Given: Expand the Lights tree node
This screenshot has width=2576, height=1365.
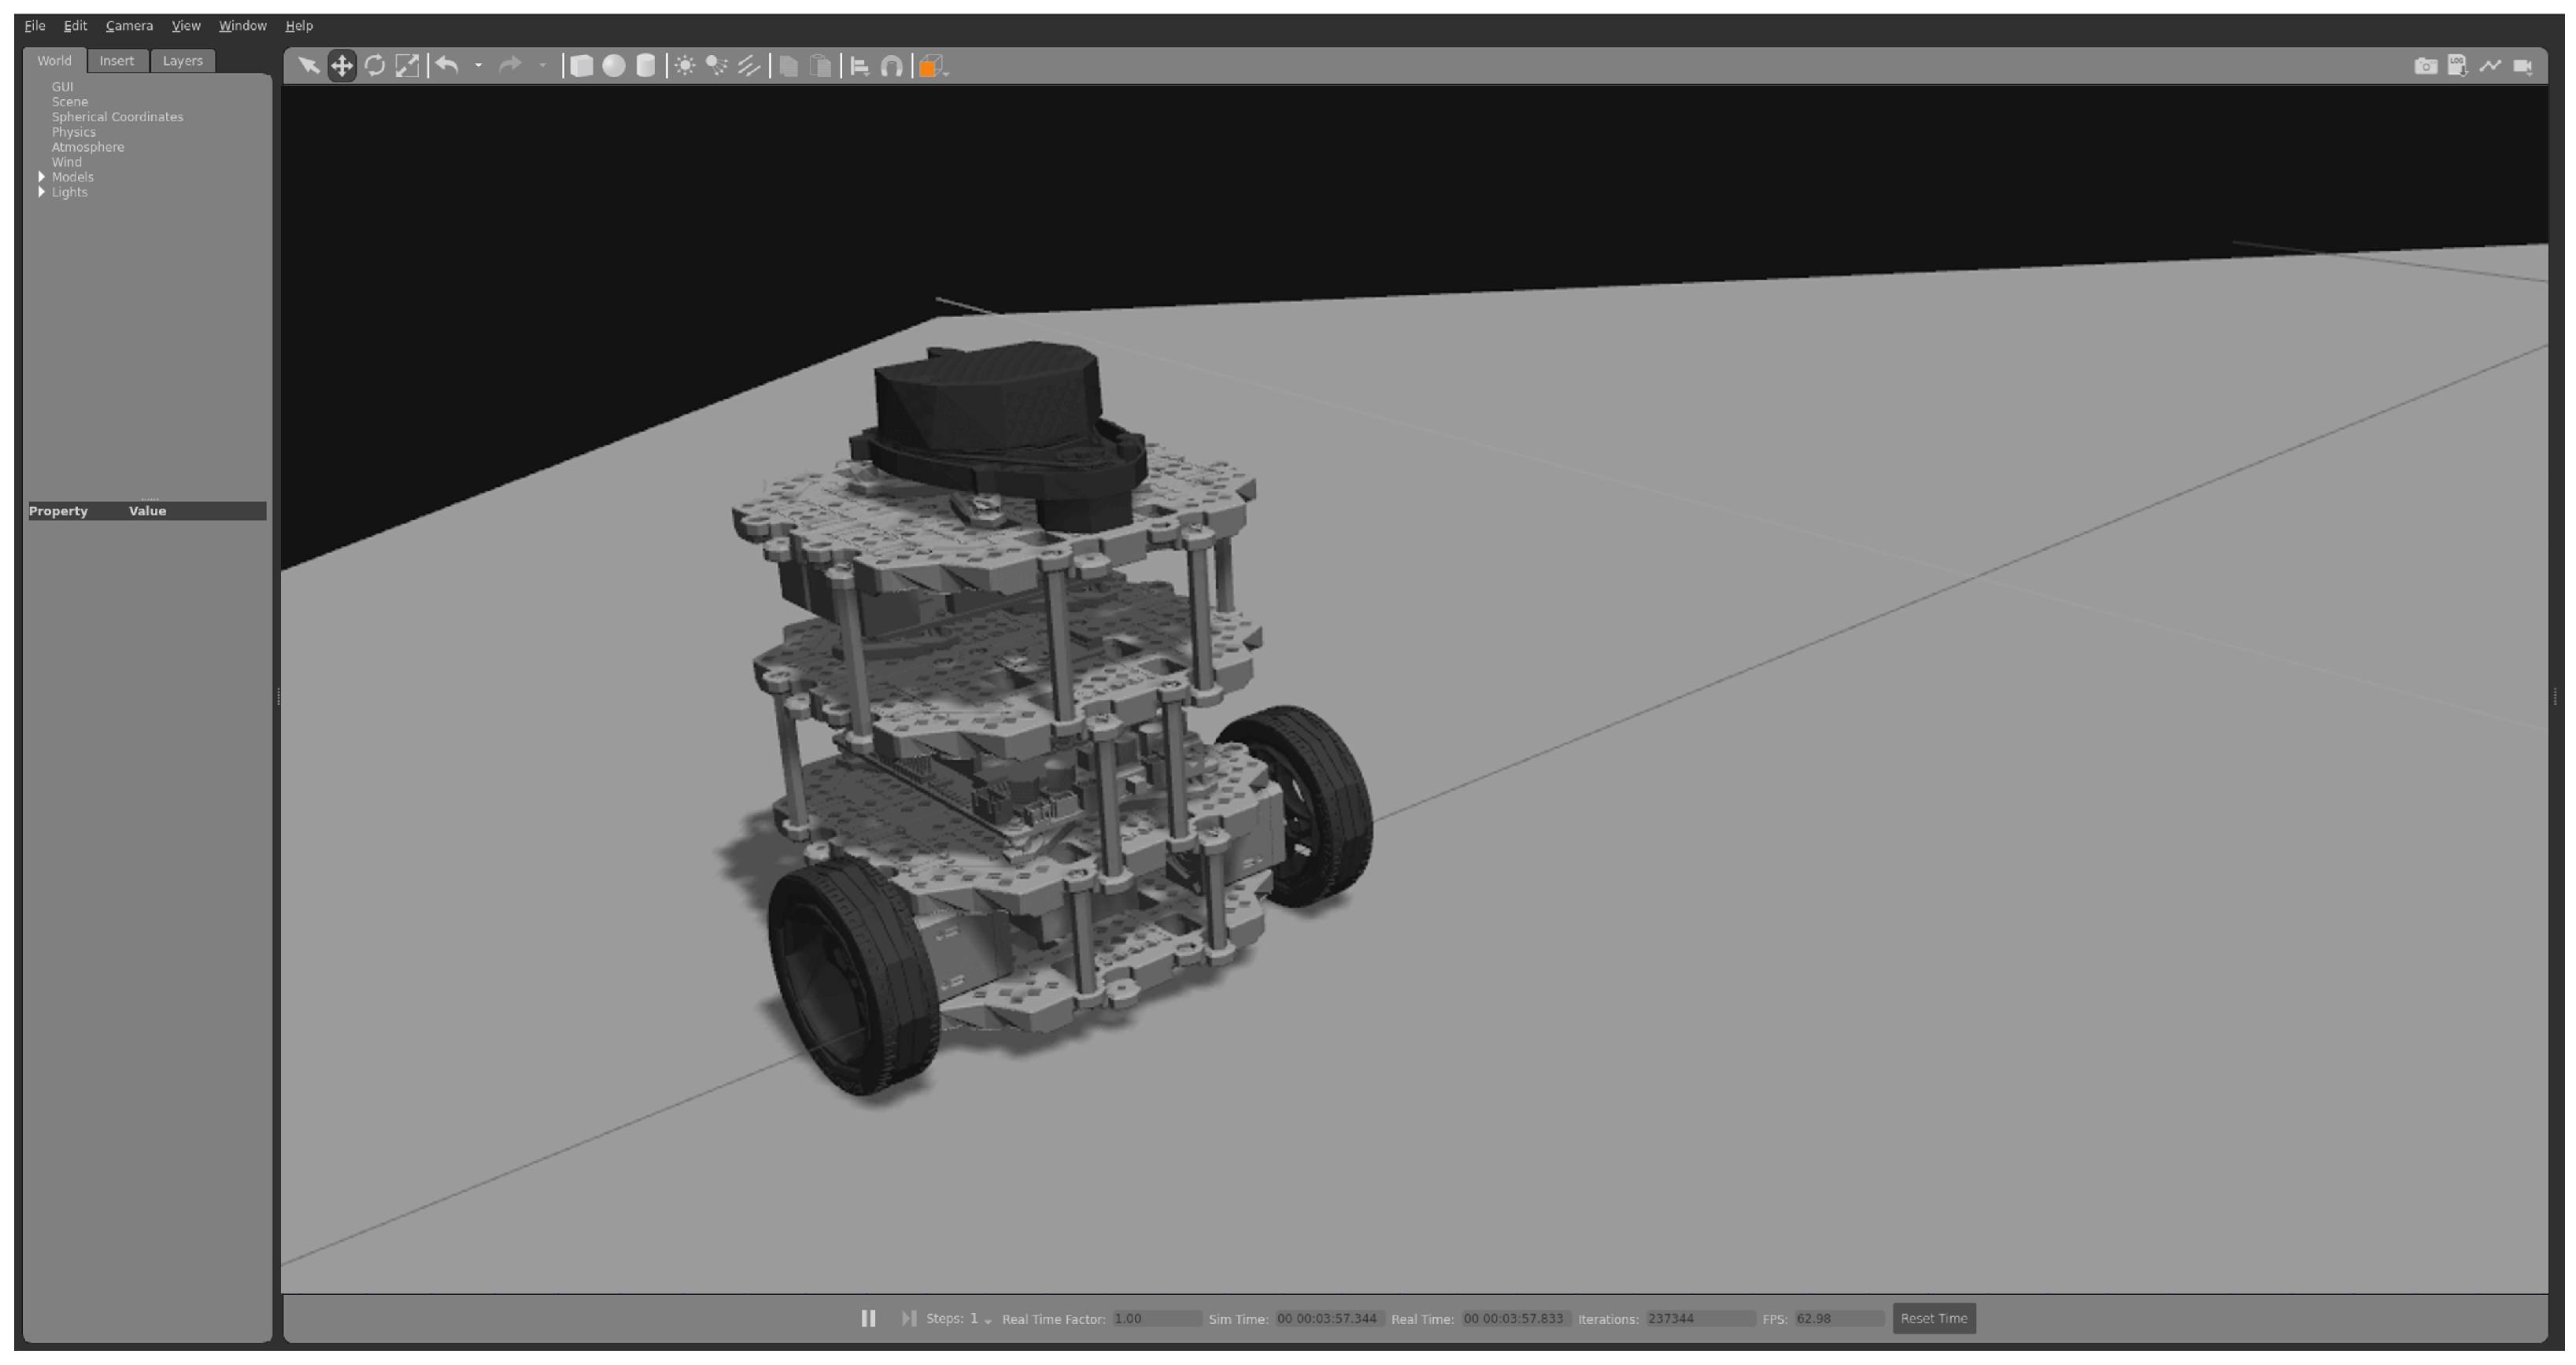Looking at the screenshot, I should [x=42, y=192].
